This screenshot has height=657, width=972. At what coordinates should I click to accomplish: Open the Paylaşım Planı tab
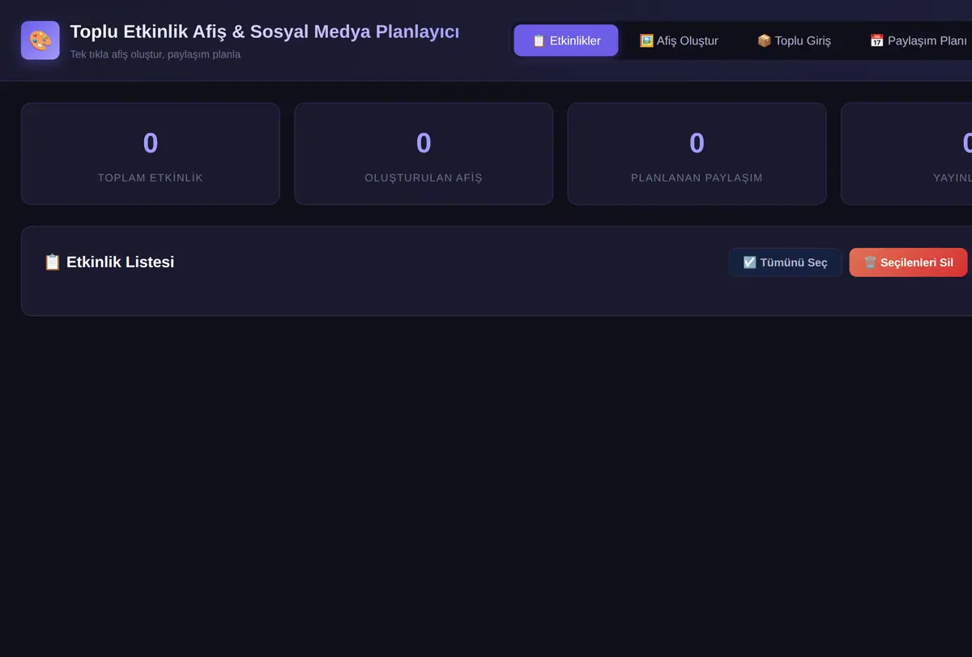point(919,41)
